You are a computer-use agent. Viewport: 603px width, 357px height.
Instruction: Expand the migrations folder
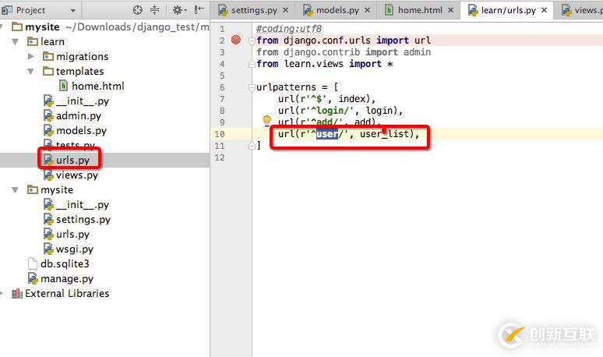coord(30,57)
